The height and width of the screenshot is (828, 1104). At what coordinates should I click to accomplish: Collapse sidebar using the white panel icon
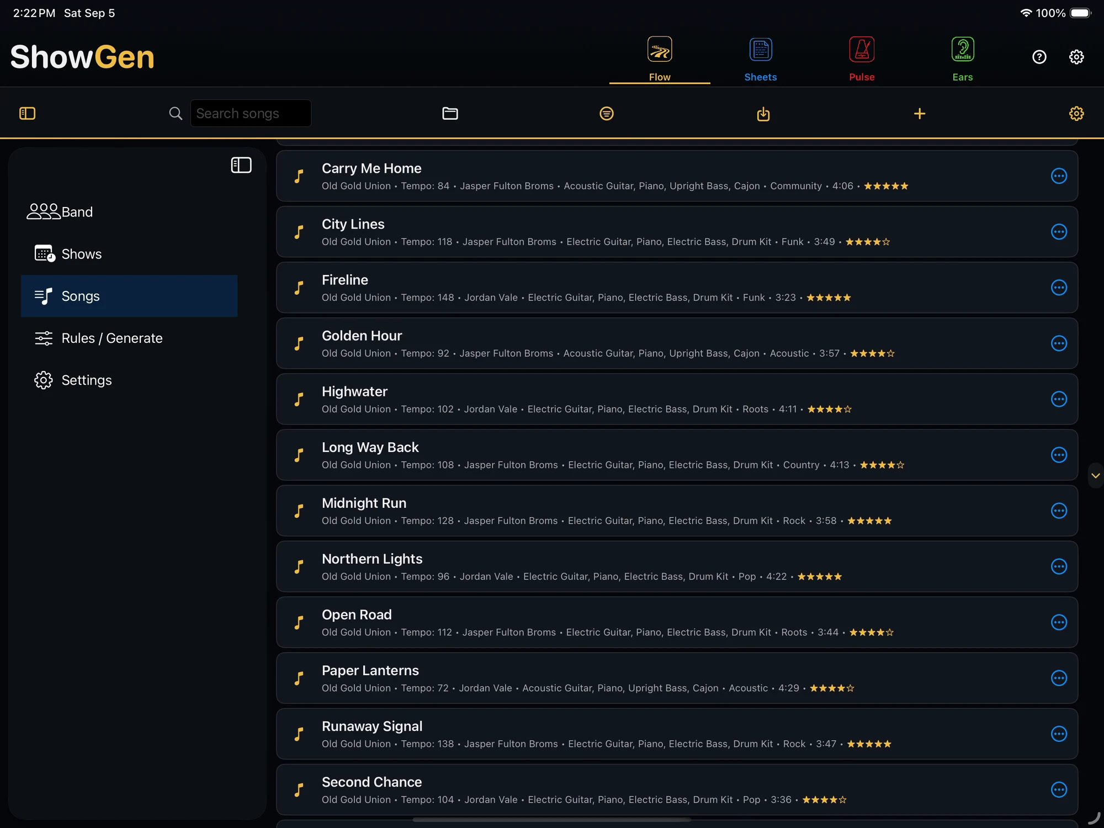click(241, 165)
